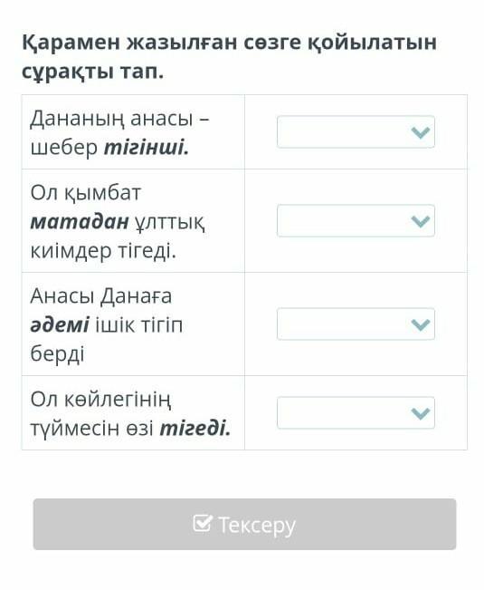The width and height of the screenshot is (484, 590).
Task: Click the bold word 'әдемі'
Action: [x=60, y=324]
